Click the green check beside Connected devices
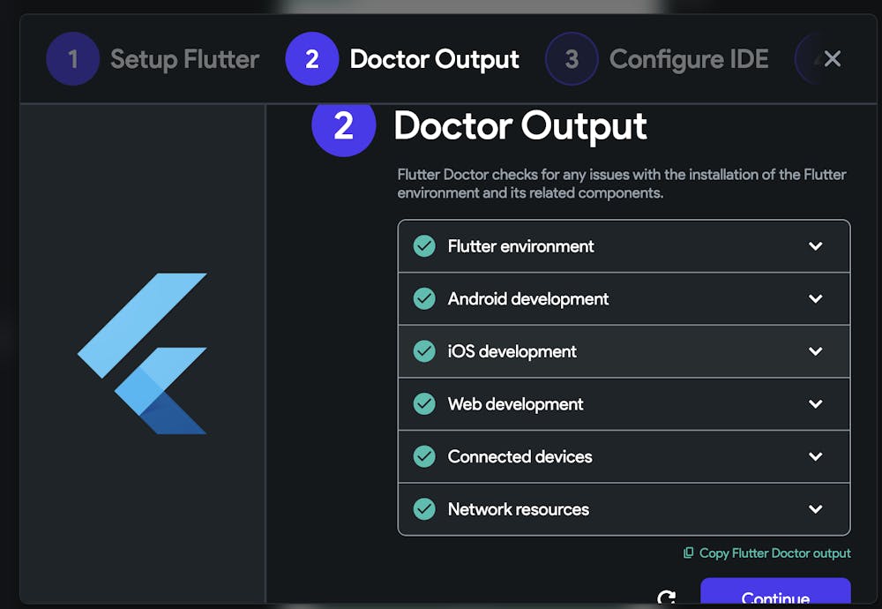This screenshot has height=609, width=882. point(424,456)
